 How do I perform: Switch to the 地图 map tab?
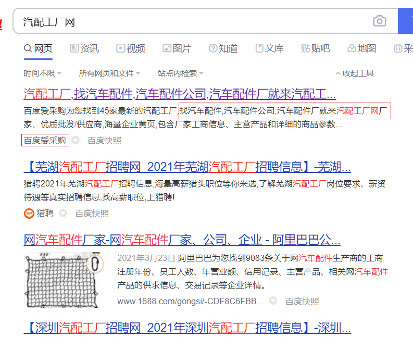coord(361,48)
